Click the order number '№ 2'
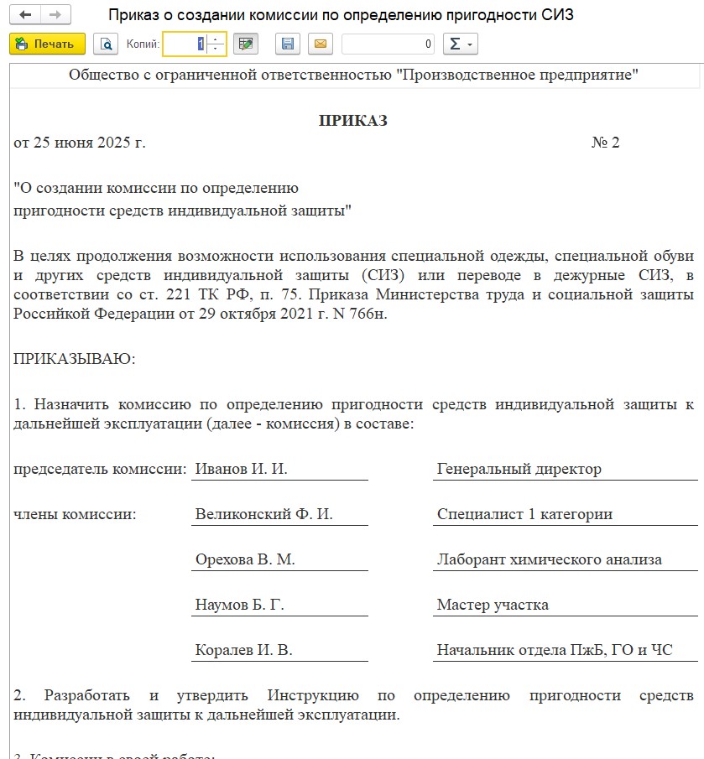 click(x=605, y=143)
